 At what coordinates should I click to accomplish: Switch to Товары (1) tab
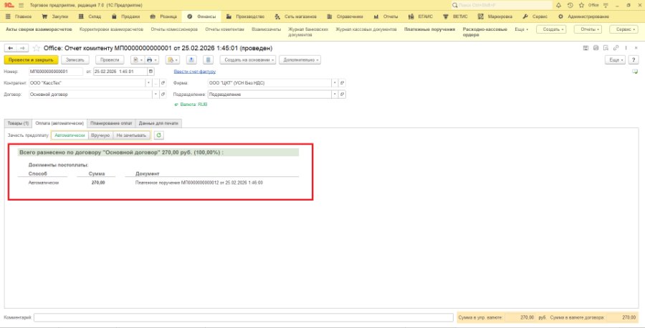[x=18, y=123]
